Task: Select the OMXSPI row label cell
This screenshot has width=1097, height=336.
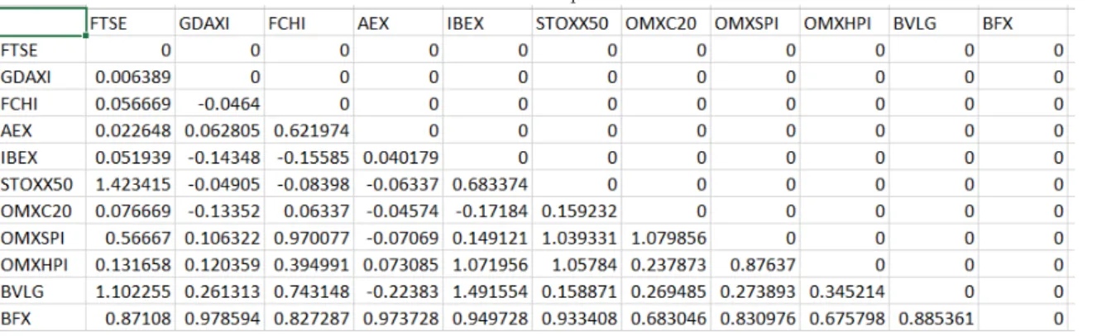Action: click(43, 238)
